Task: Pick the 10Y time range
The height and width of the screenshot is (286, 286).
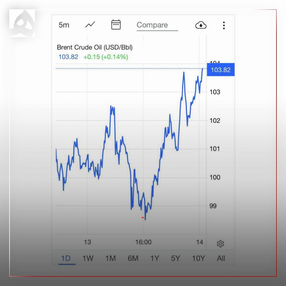Action: (198, 258)
